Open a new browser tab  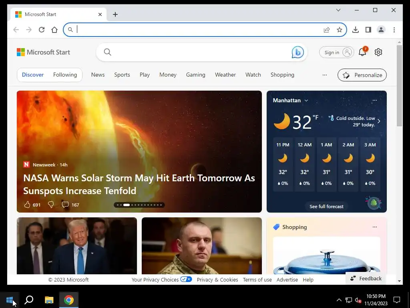click(115, 14)
